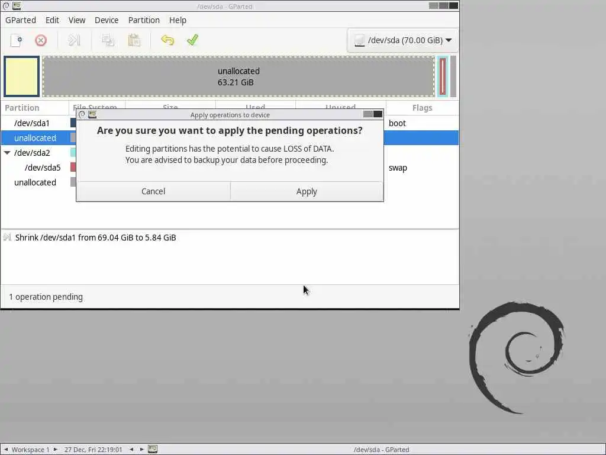
Task: Select the /dev/sda5 partition row
Action: point(230,168)
